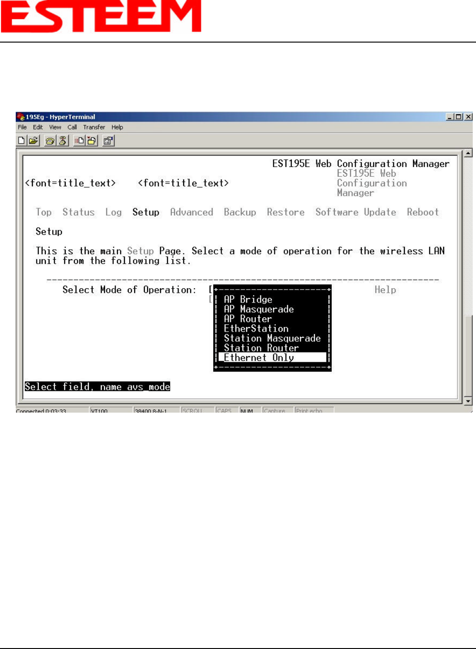This screenshot has height=649, width=476.
Task: Choose Station Masquerade from mode list
Action: click(x=272, y=338)
